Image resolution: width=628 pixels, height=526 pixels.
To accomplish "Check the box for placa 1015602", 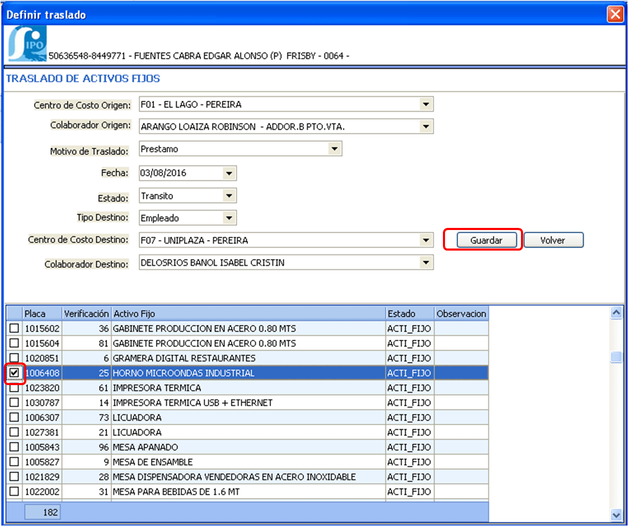I will pos(14,329).
